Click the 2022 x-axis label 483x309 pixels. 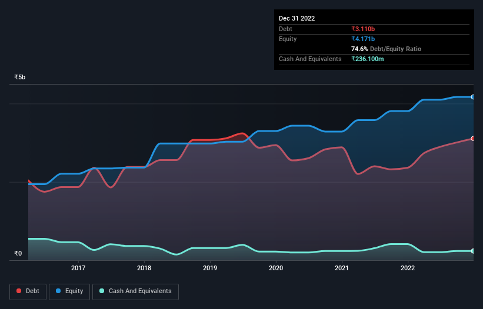[x=408, y=268]
